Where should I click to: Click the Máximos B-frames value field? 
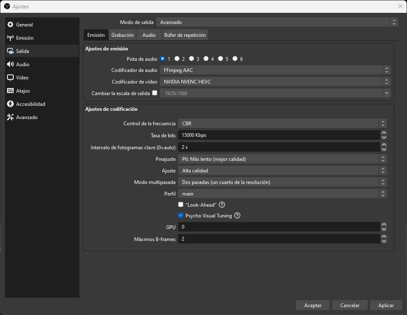(x=279, y=239)
